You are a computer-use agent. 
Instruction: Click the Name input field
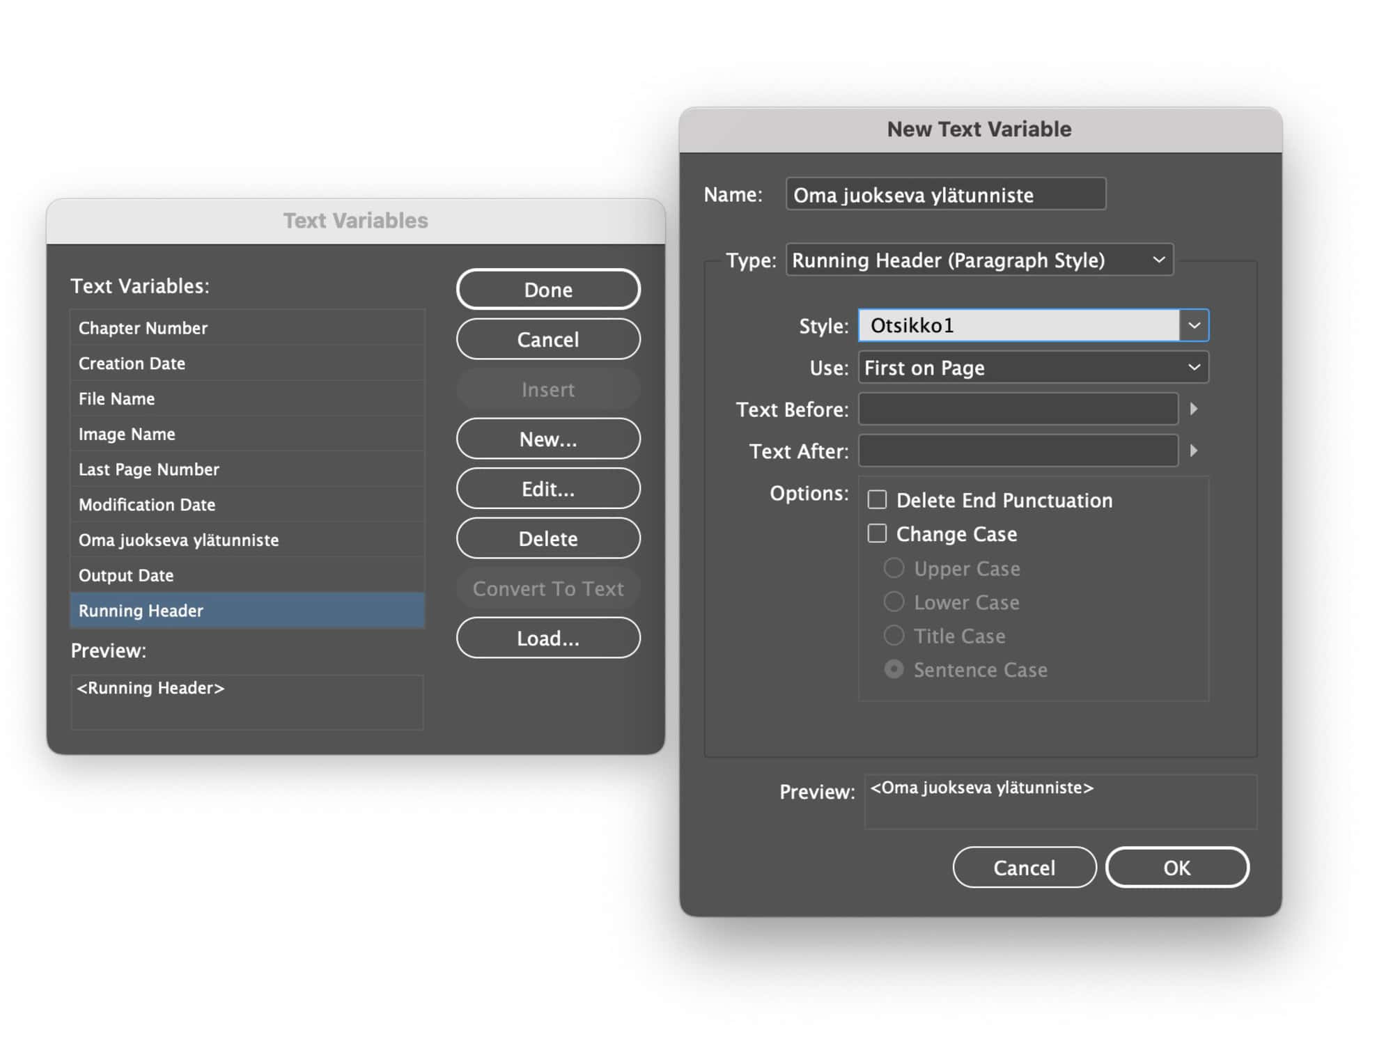[946, 194]
